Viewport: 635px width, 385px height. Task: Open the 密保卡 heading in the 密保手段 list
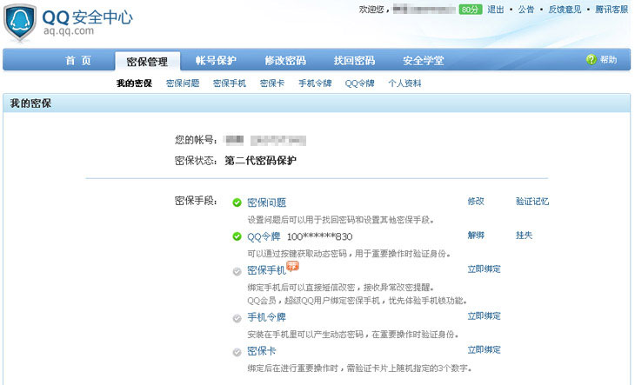pos(262,351)
